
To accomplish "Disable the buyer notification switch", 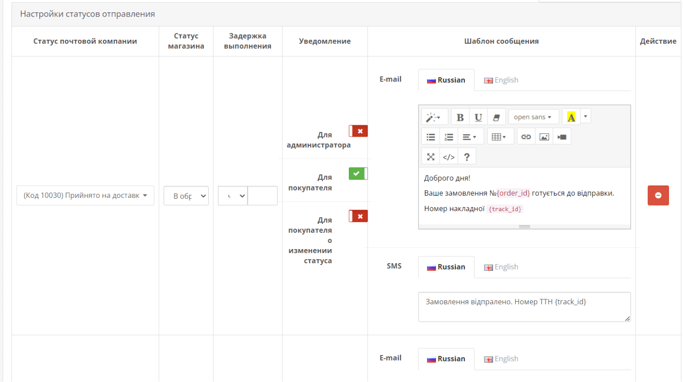I will click(x=358, y=173).
